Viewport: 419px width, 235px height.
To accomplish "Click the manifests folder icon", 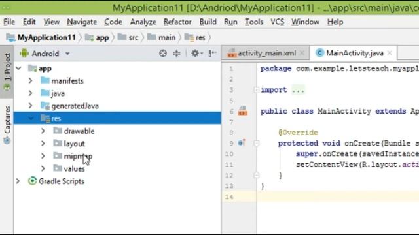I will coord(45,80).
